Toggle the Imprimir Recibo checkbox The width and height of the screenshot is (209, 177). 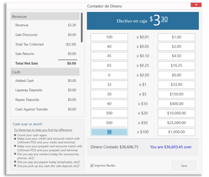92,166
